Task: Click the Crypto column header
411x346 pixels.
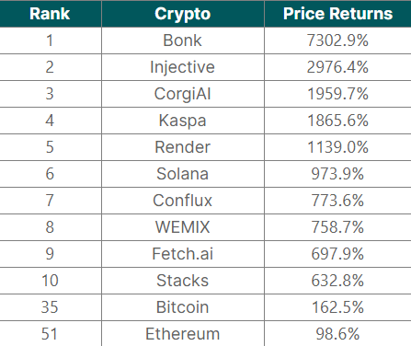Action: tap(183, 14)
